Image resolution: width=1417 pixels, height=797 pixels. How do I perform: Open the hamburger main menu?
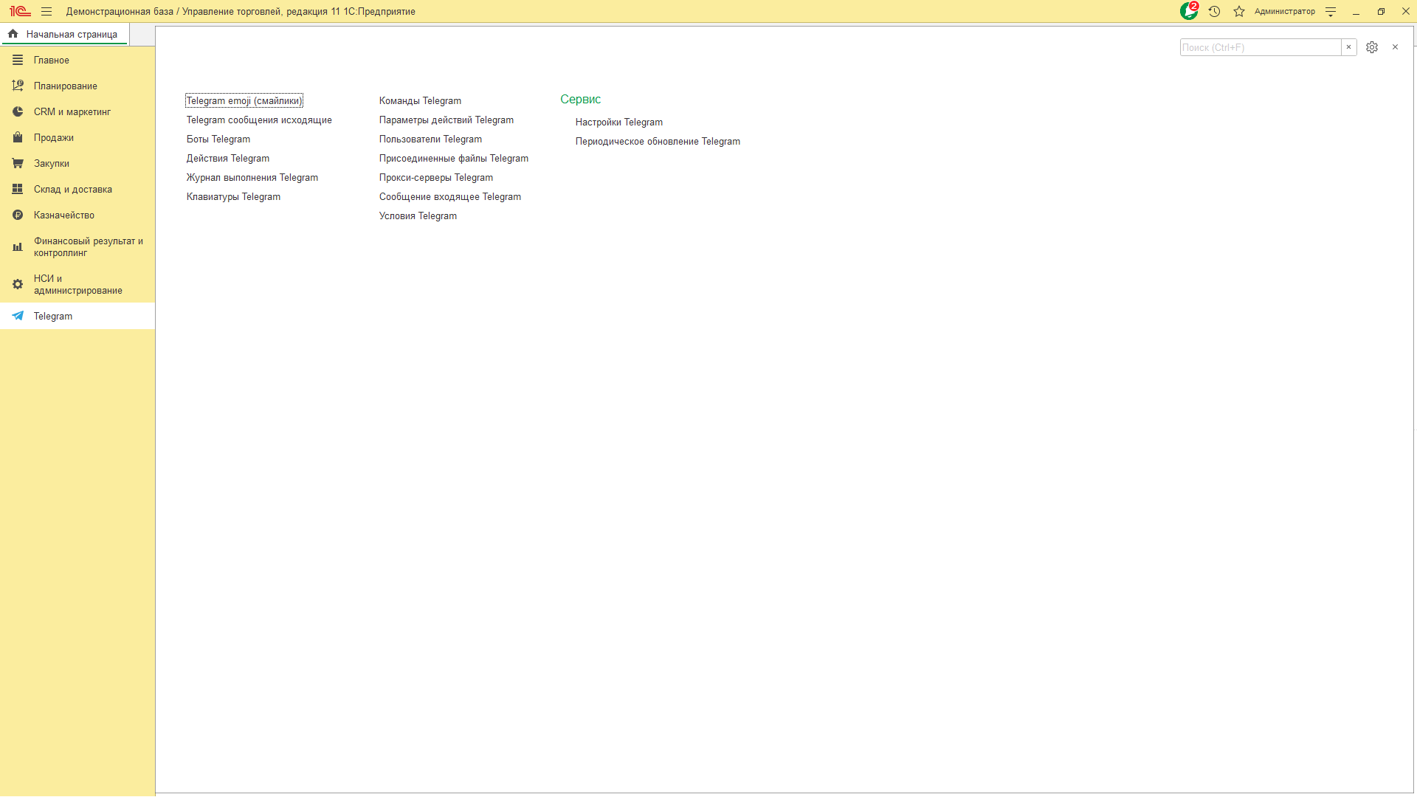tap(46, 11)
